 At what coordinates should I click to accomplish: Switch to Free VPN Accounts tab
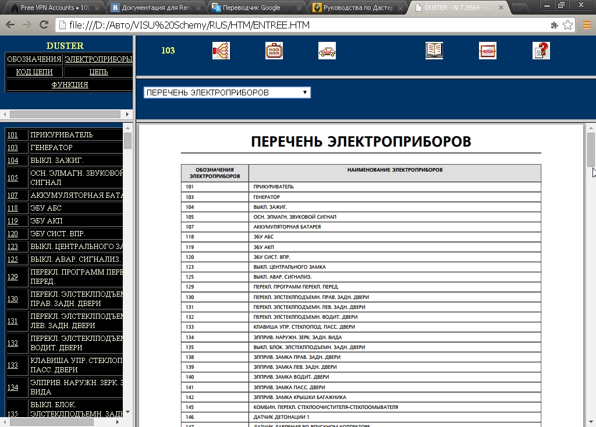click(55, 8)
